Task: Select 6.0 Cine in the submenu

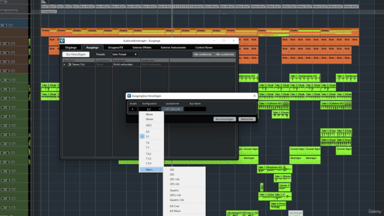Action: click(x=184, y=206)
